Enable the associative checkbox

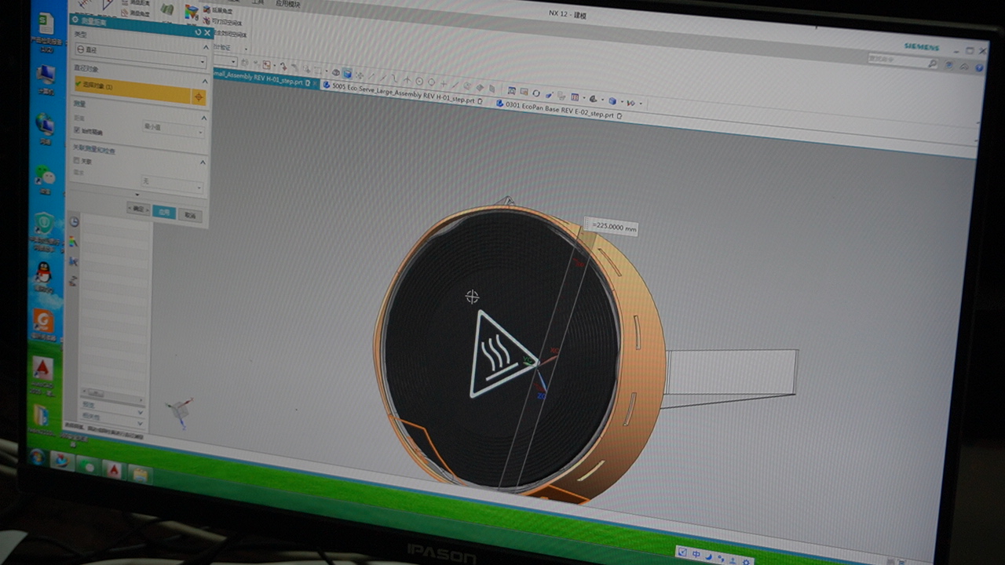(x=77, y=161)
